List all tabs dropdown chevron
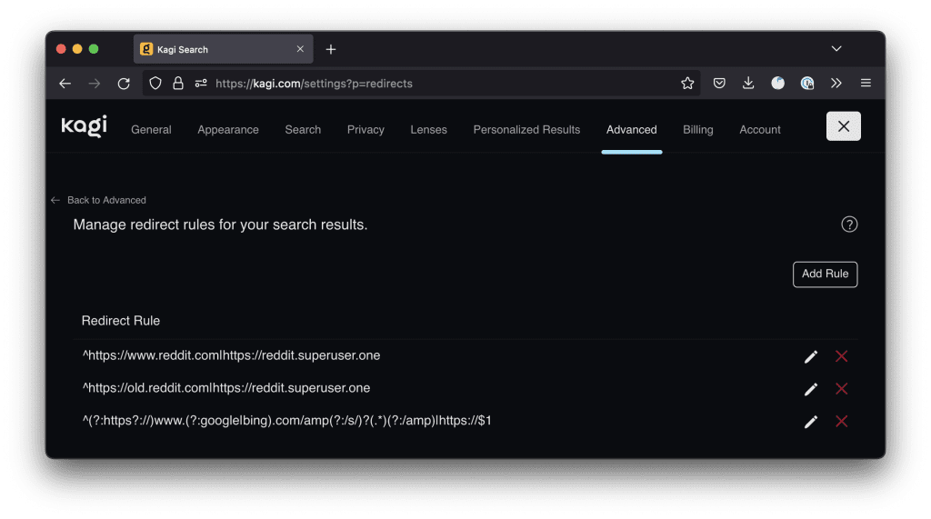The image size is (931, 519). tap(836, 49)
